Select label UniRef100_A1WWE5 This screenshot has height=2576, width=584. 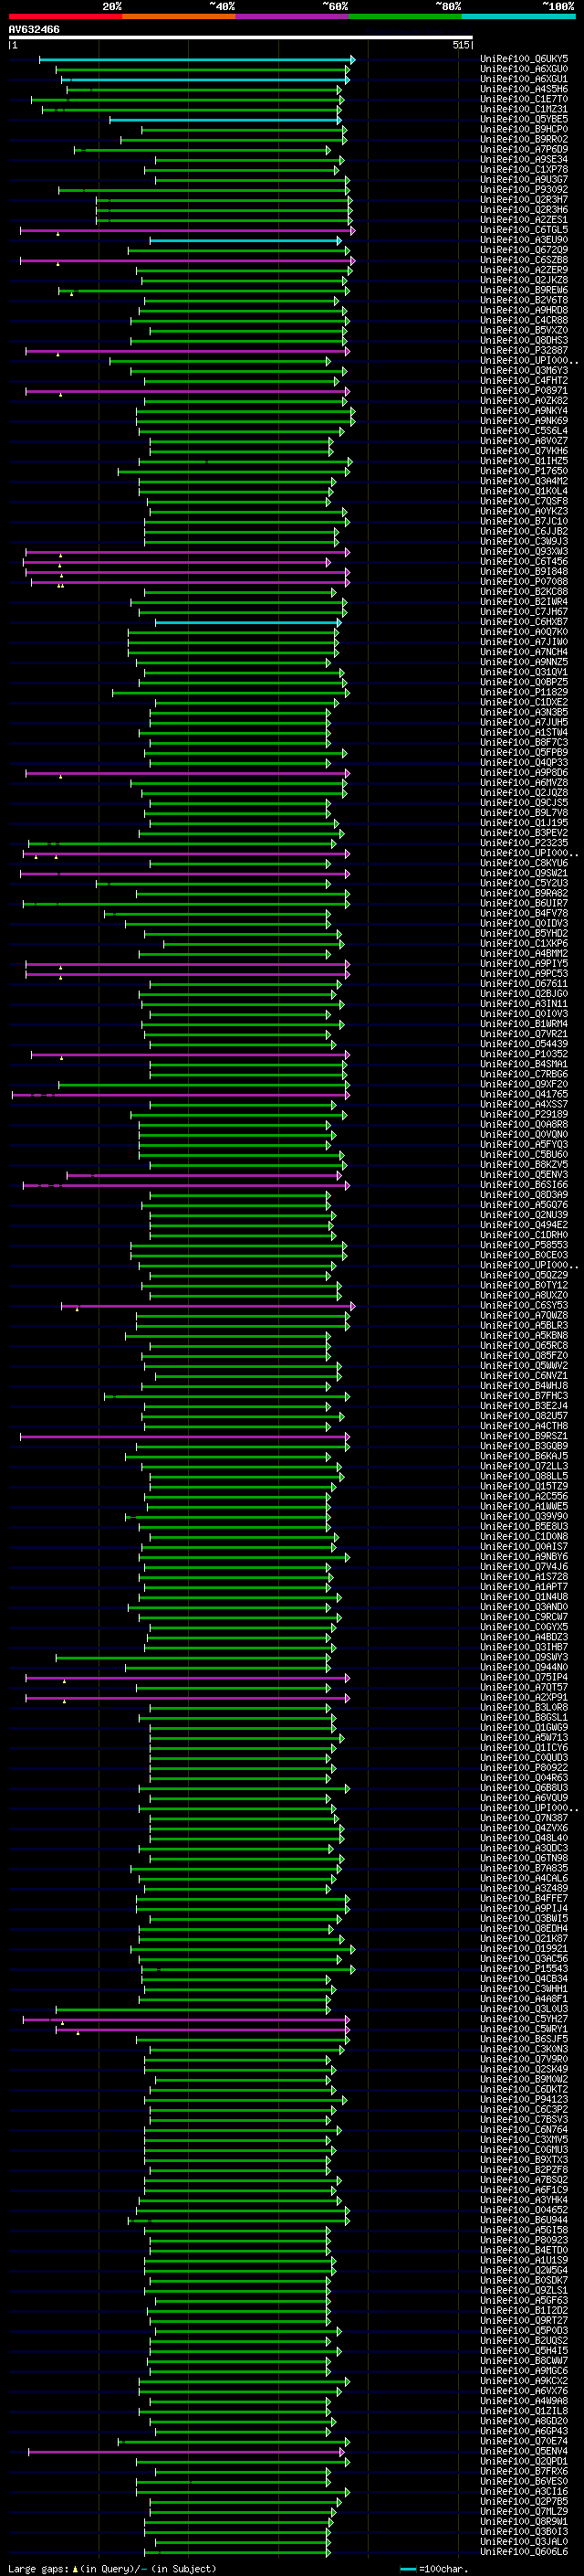[524, 1505]
